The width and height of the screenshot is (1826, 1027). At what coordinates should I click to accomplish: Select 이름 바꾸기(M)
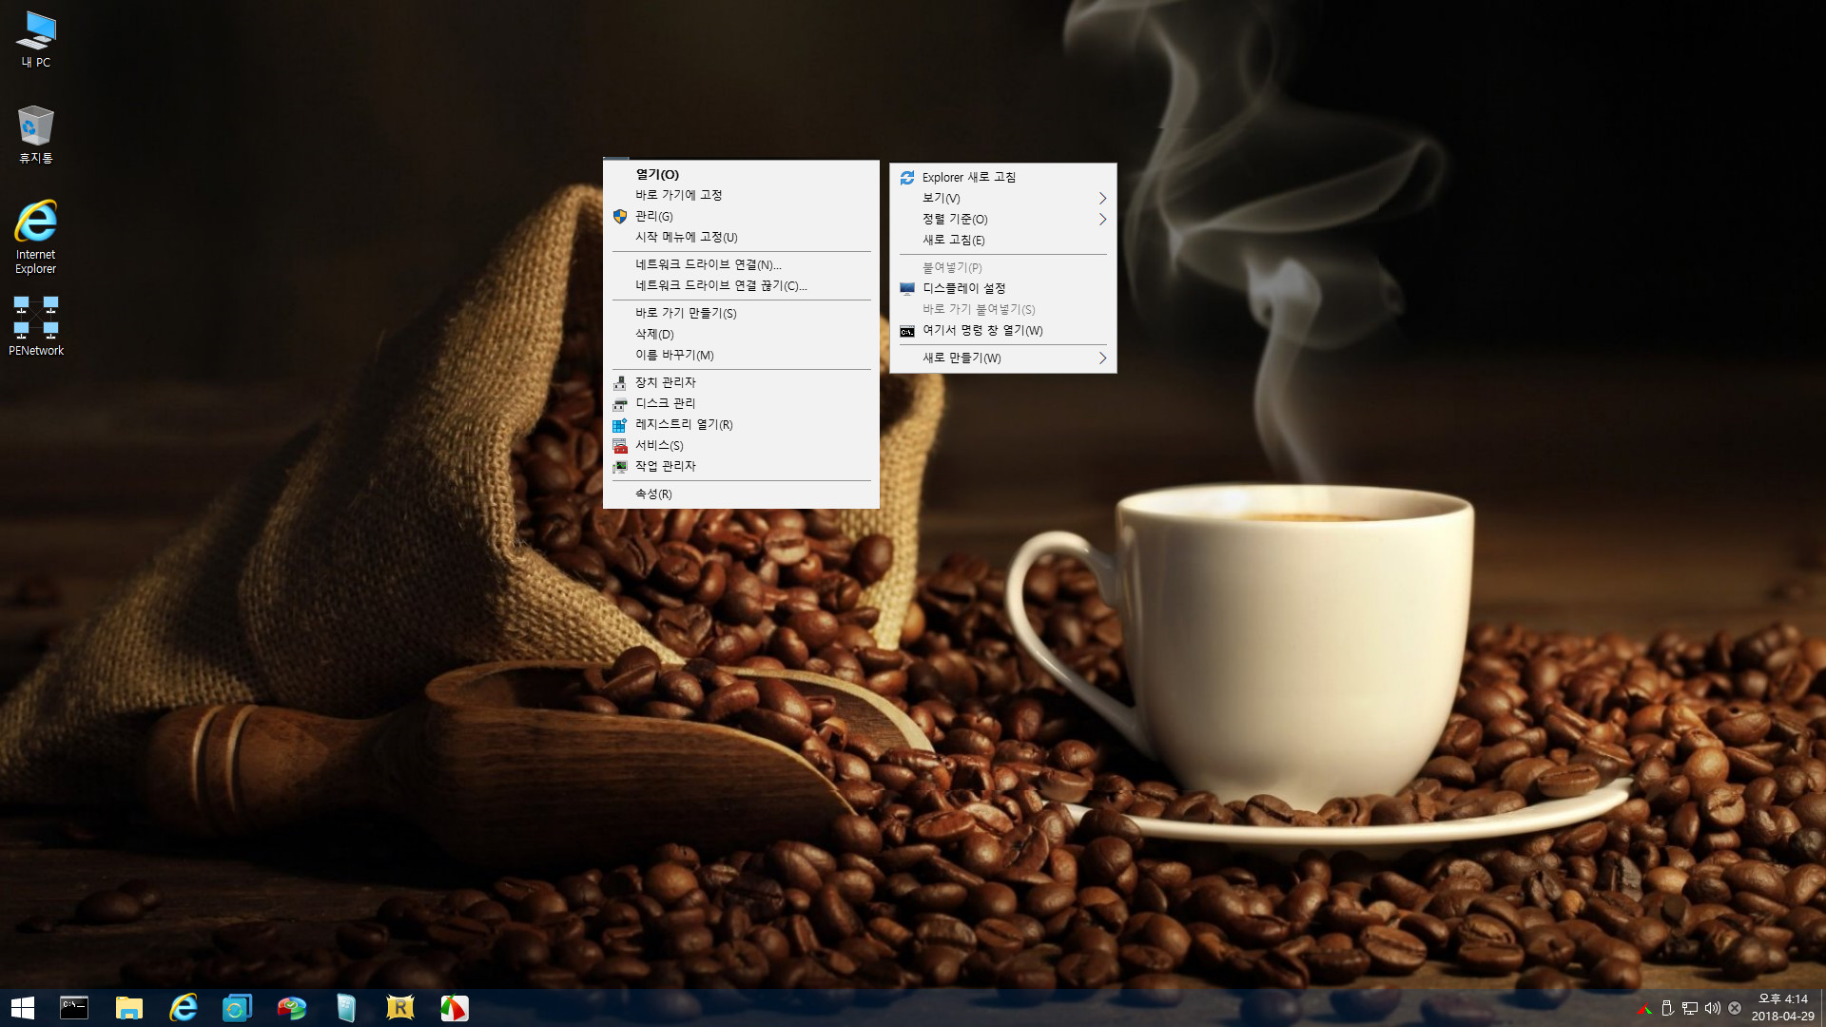point(741,355)
